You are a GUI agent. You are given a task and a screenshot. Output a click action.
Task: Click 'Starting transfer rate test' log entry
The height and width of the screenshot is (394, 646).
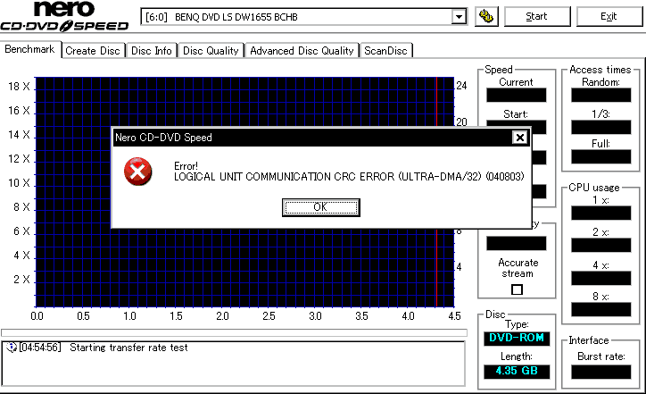pos(128,348)
